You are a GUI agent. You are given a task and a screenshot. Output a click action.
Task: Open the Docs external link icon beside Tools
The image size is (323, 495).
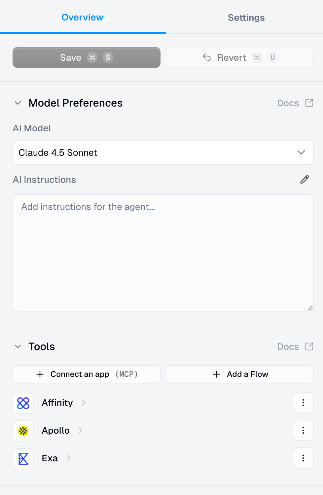click(x=309, y=346)
